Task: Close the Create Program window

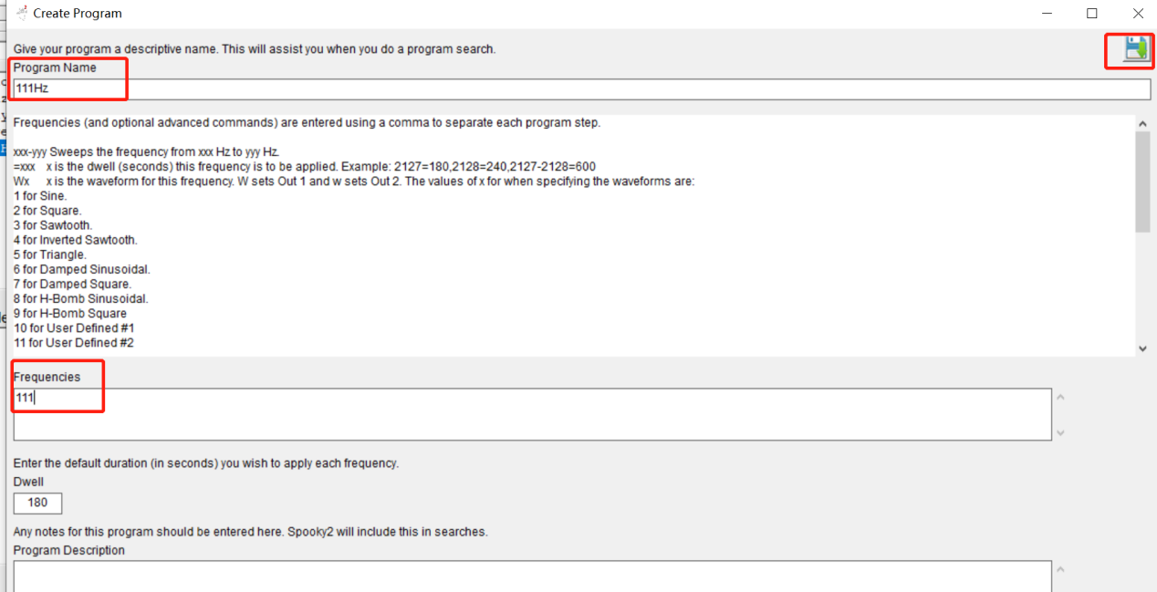Action: coord(1138,14)
